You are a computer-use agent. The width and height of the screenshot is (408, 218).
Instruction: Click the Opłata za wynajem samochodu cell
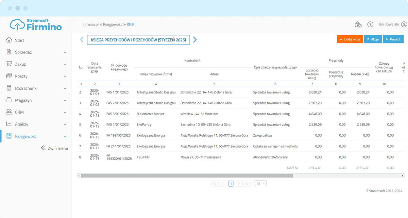tap(275, 146)
